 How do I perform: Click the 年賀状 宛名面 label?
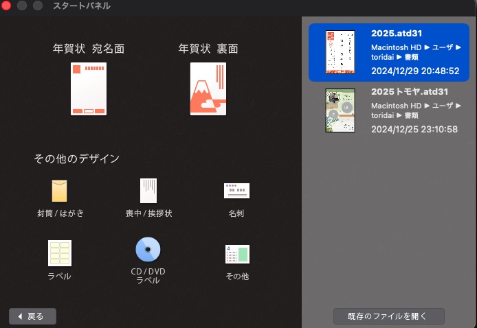89,49
